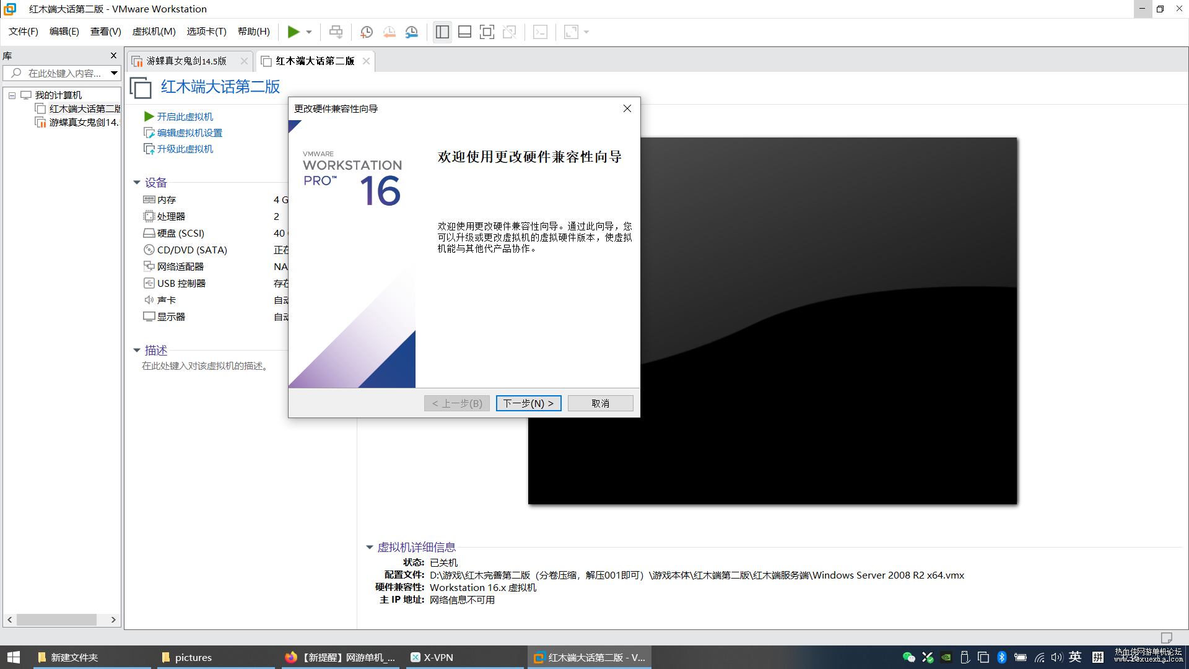The image size is (1189, 669).
Task: Open the Firefox taskbar item
Action: pyautogui.click(x=340, y=657)
